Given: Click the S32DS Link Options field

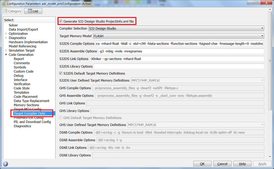Looking at the screenshot, I should [x=177, y=59].
